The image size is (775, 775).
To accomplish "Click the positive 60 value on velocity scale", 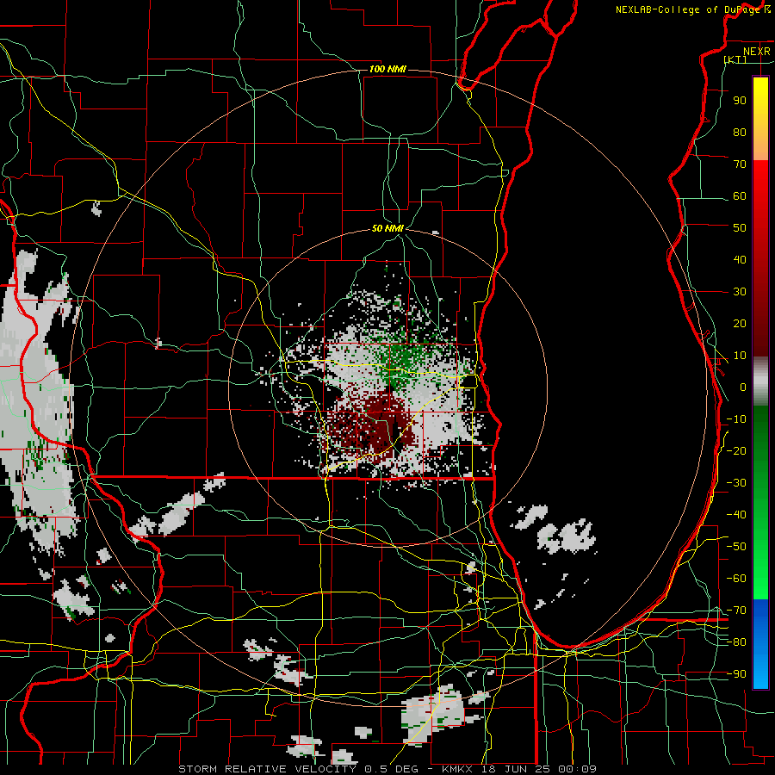I will [740, 195].
